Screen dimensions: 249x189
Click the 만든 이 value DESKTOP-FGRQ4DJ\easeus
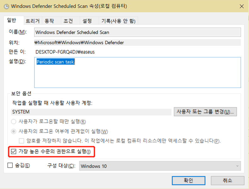(65, 52)
